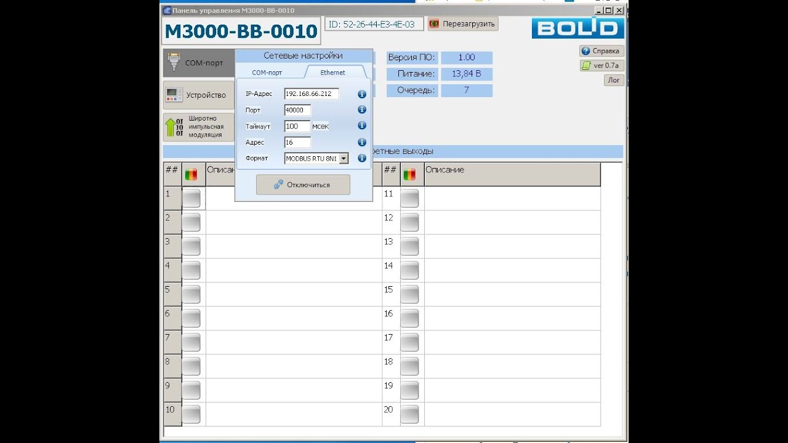The height and width of the screenshot is (443, 788).
Task: Click info icon next to Формат
Action: [x=362, y=158]
